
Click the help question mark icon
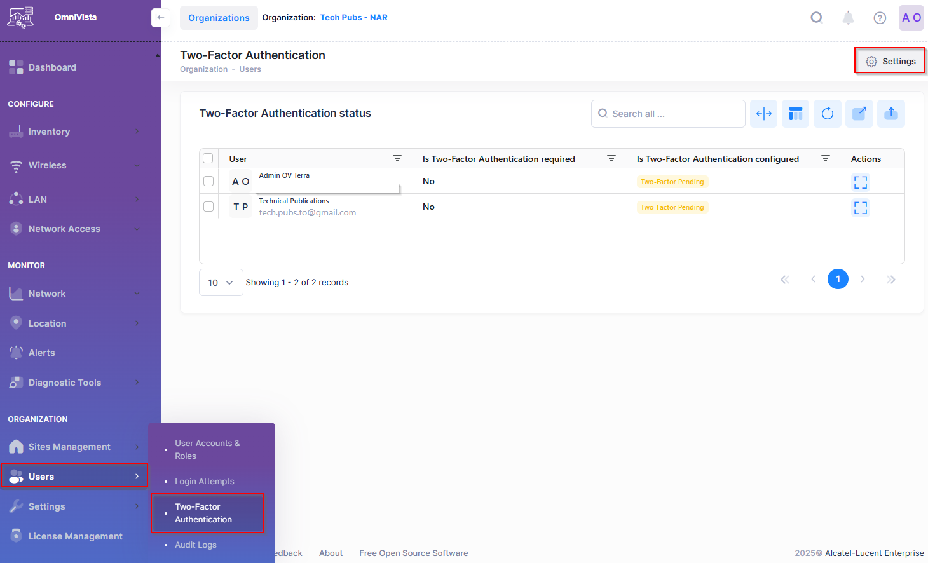[x=880, y=18]
